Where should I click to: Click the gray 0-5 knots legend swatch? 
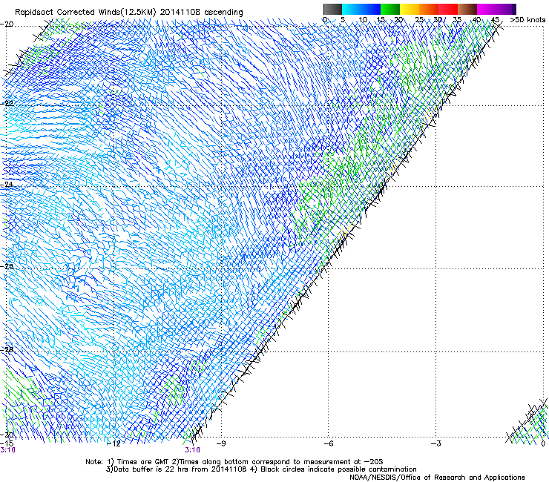click(332, 9)
